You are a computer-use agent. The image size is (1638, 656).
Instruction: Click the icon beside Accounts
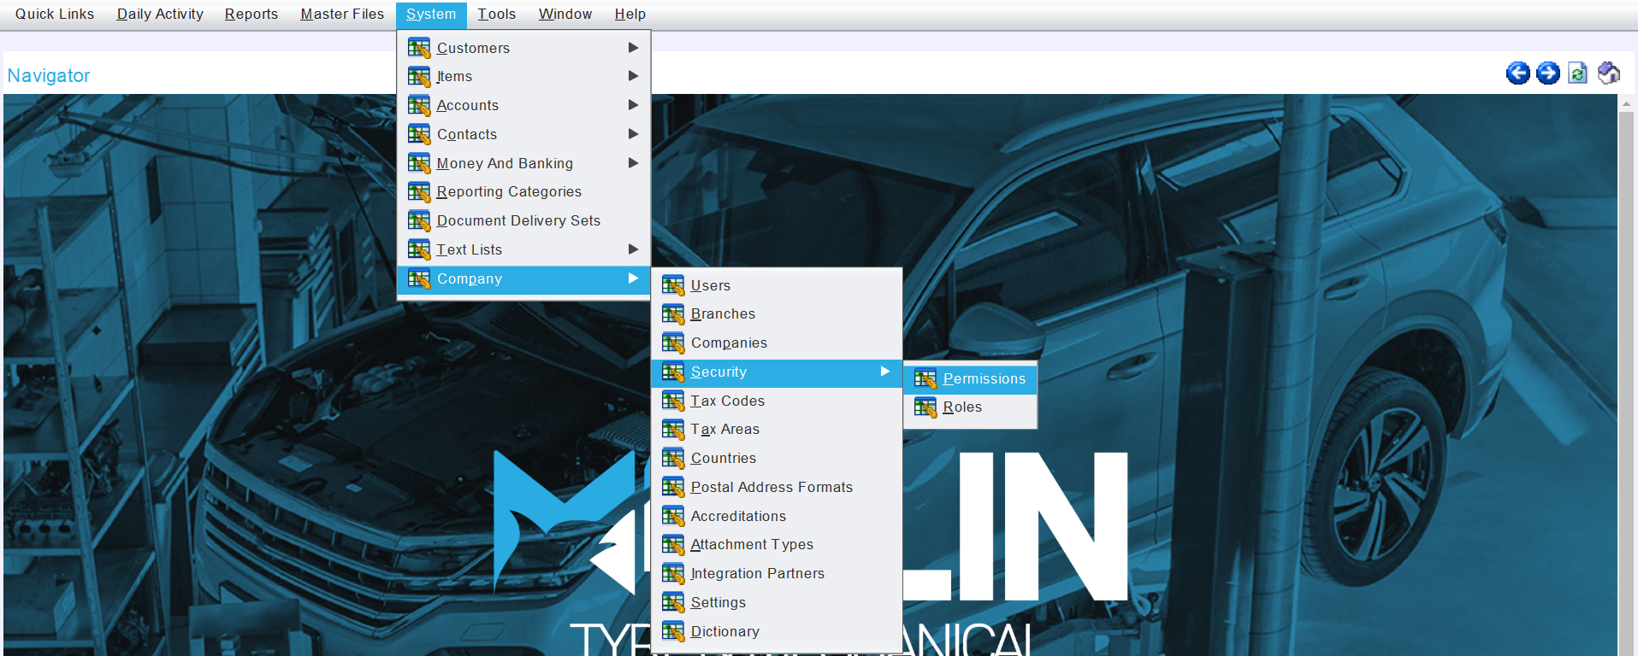419,106
